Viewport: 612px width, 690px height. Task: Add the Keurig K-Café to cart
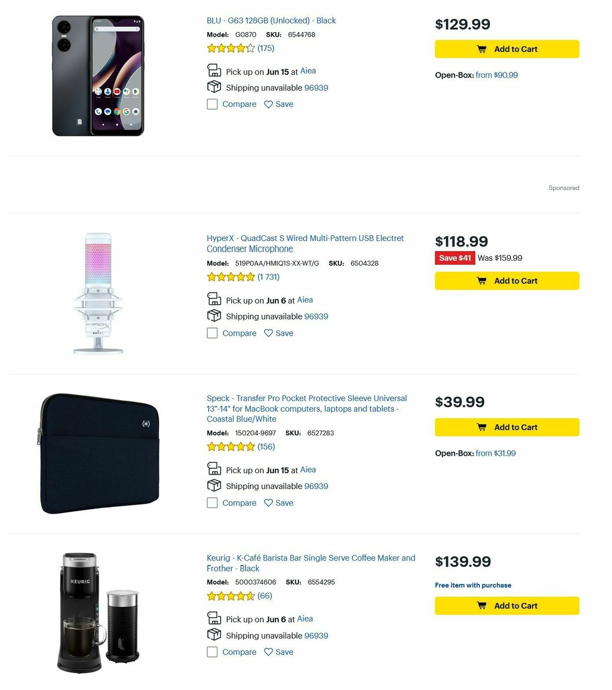click(x=506, y=606)
